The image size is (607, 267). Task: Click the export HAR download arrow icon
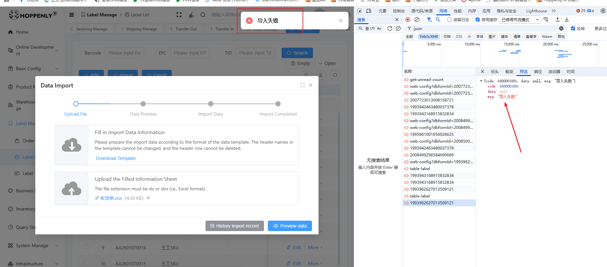pos(567,20)
